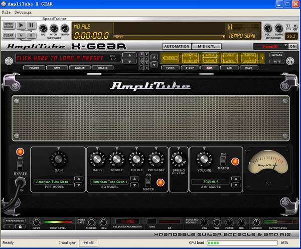Viewport: 301px width, 249px height.
Task: Click the Treble EQ knob
Action: pyautogui.click(x=135, y=160)
